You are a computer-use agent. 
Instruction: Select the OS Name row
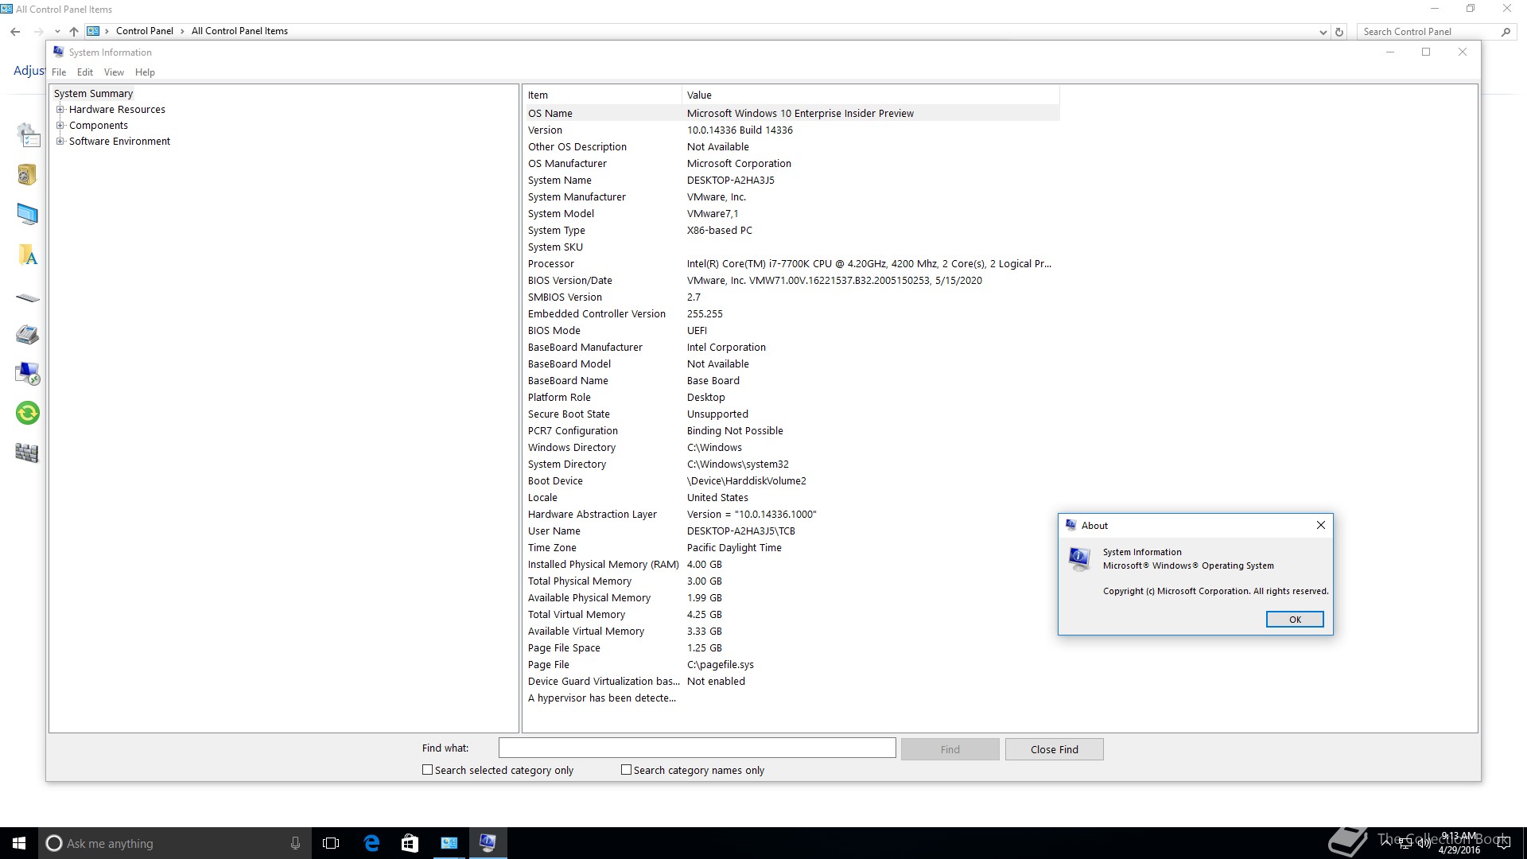pyautogui.click(x=792, y=113)
